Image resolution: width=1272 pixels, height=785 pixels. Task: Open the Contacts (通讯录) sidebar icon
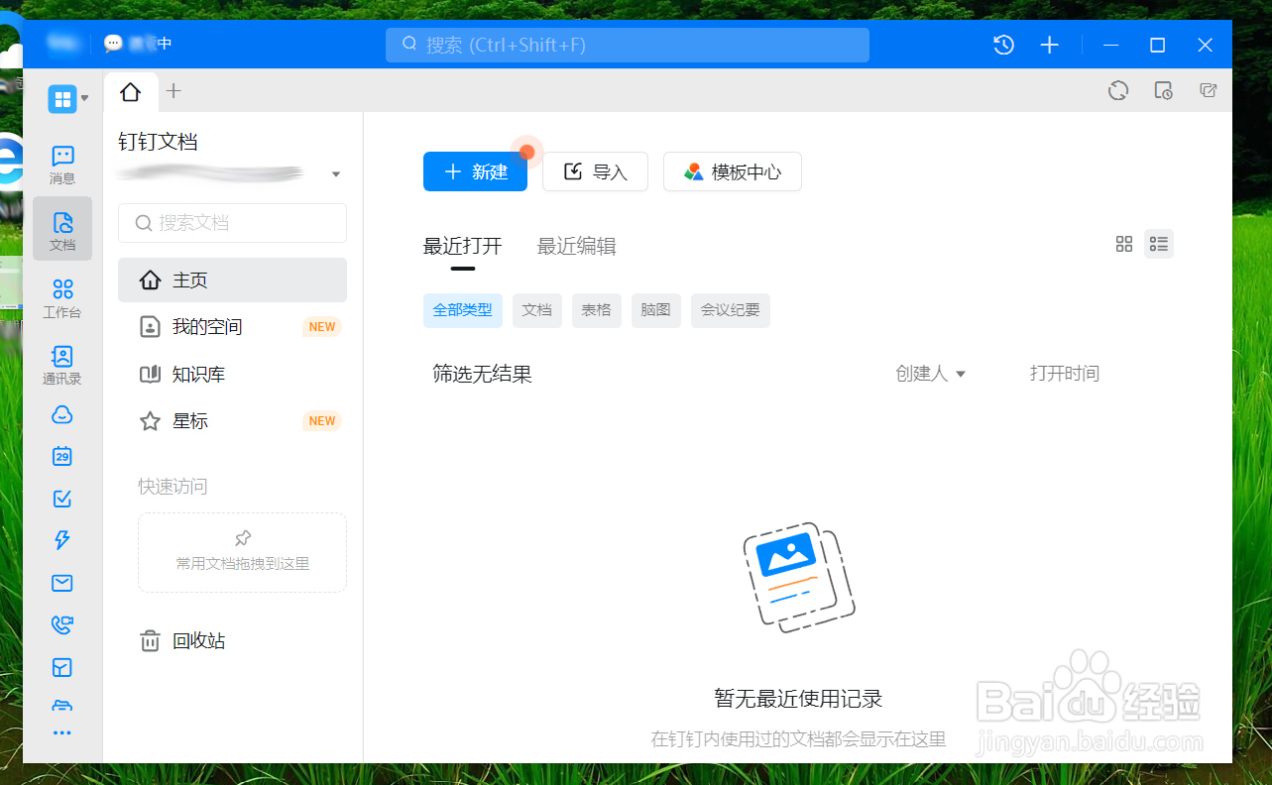62,364
